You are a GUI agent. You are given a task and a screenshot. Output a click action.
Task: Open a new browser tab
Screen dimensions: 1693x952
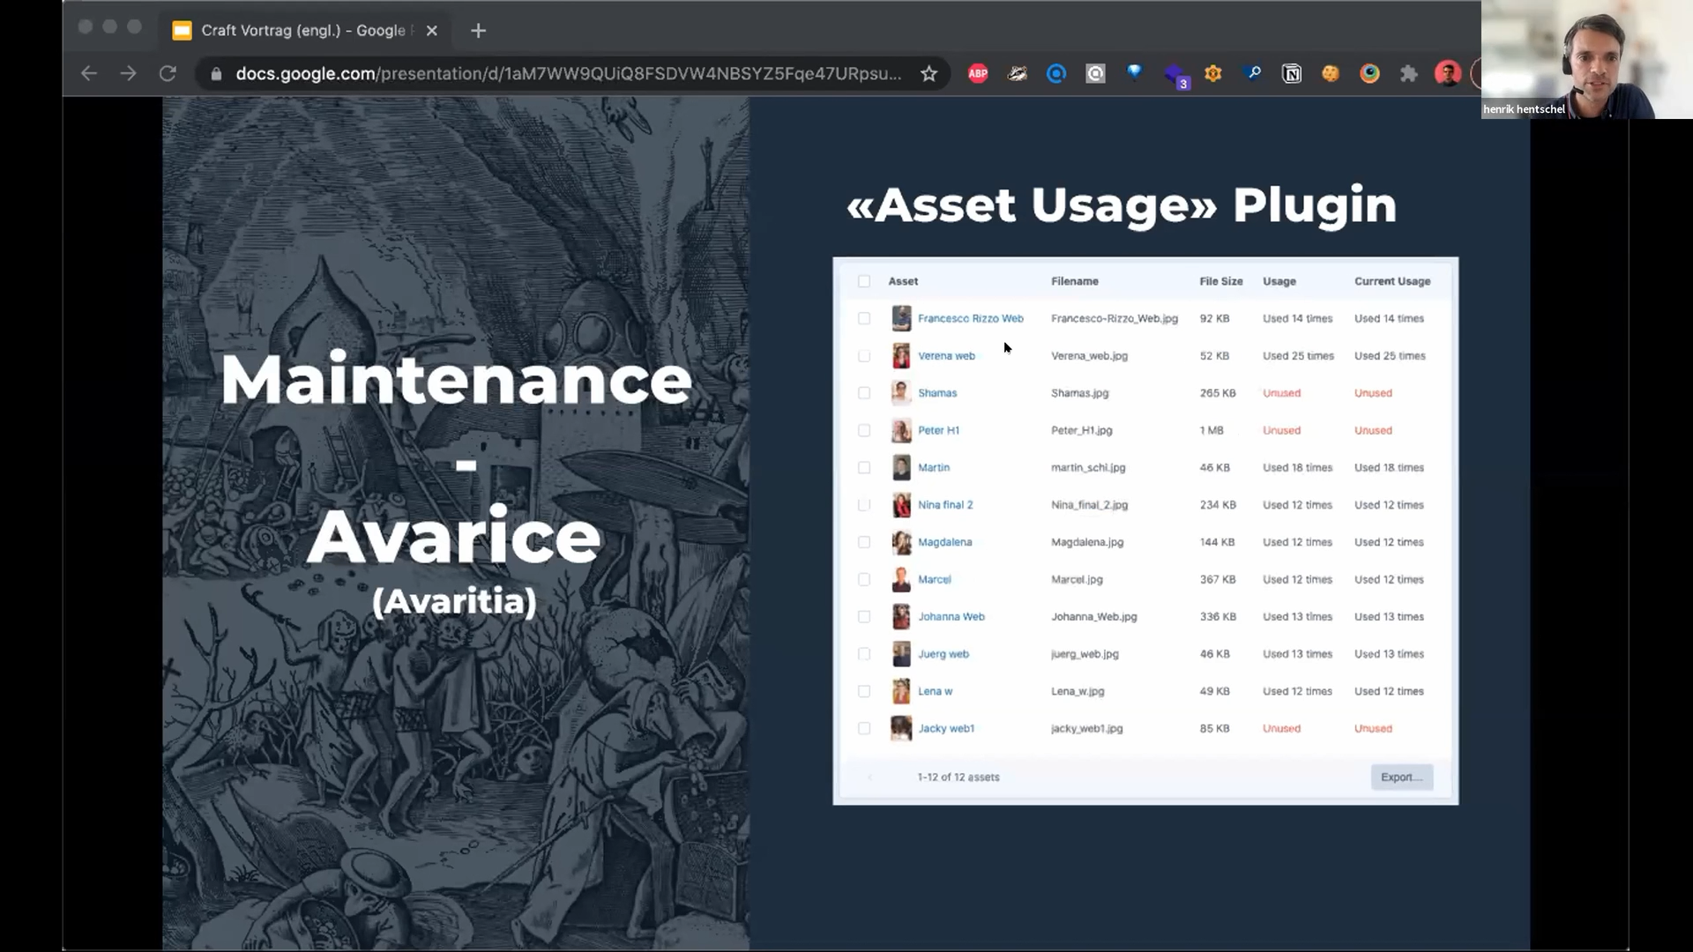coord(478,31)
